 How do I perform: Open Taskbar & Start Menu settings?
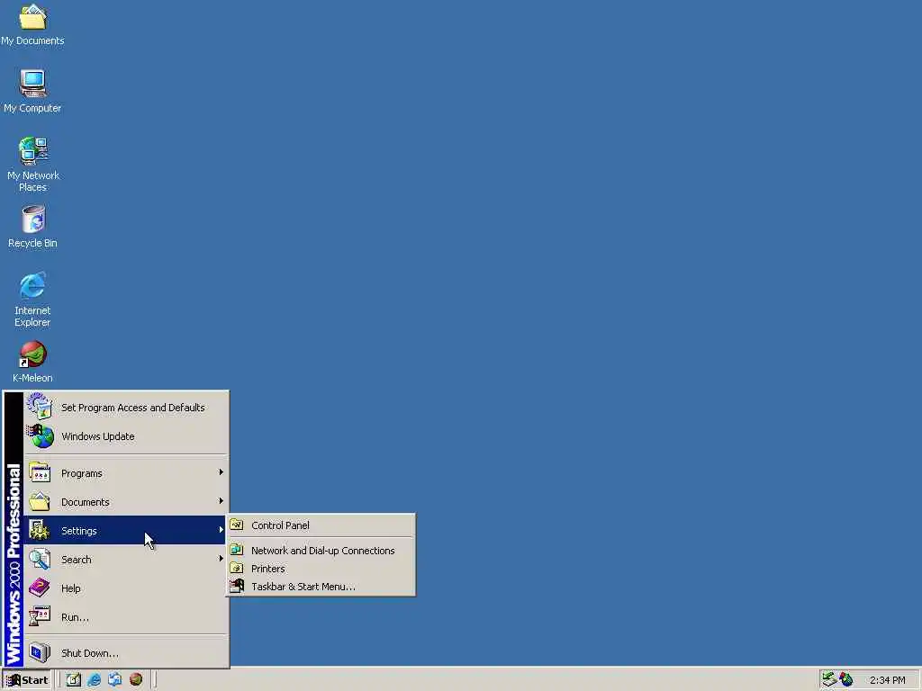321,587
